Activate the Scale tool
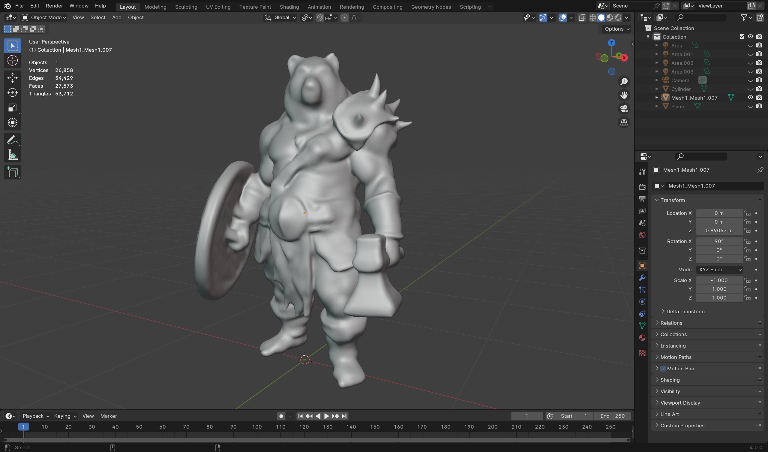This screenshot has width=768, height=452. [13, 108]
